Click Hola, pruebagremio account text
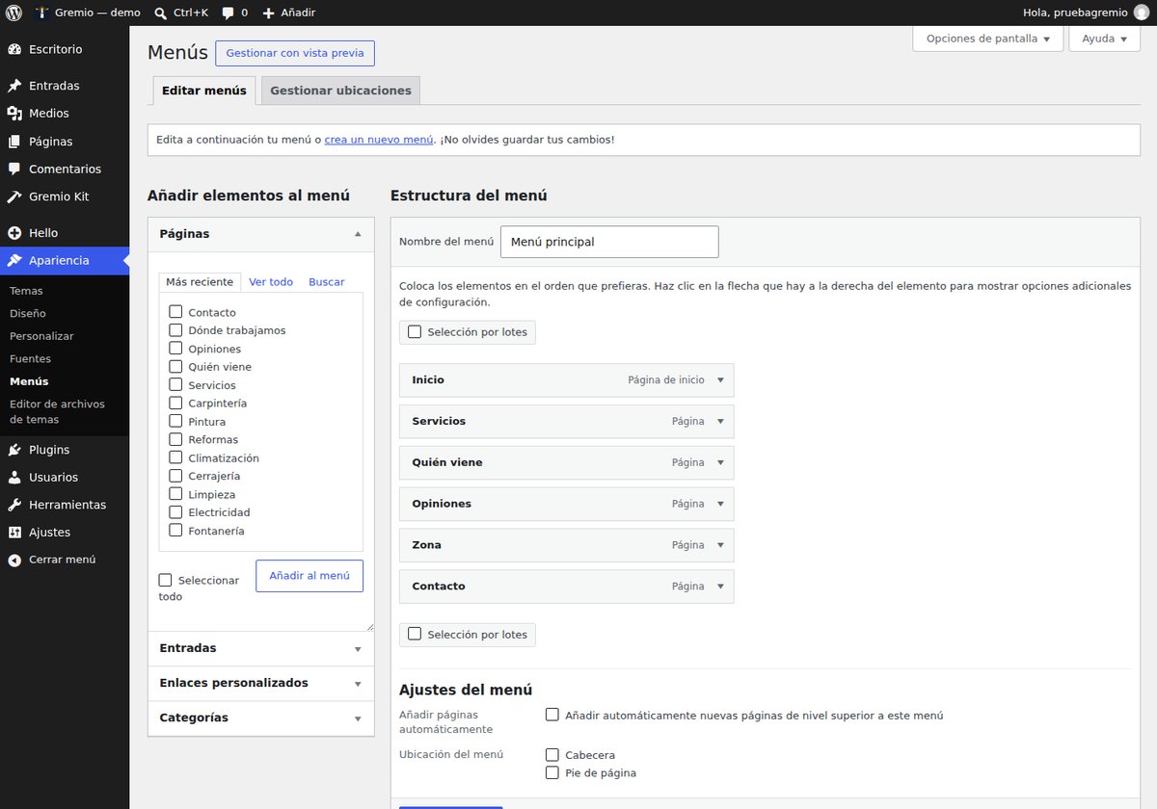This screenshot has width=1157, height=809. pyautogui.click(x=1075, y=13)
